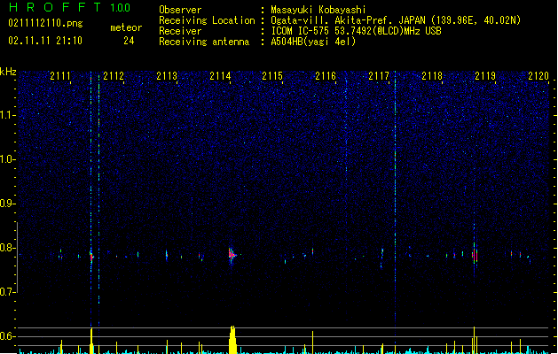558x354 pixels.
Task: Click the 2116 time marker
Action: [x=326, y=76]
